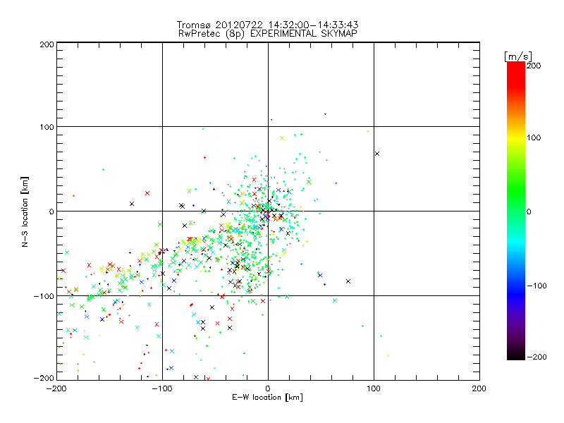This screenshot has width=564, height=423.
Task: Click the colorbar '-100' label
Action: point(537,286)
